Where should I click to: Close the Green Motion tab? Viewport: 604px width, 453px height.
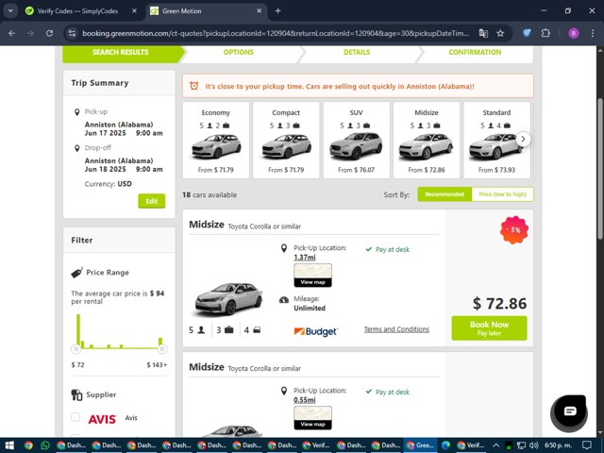tap(260, 10)
